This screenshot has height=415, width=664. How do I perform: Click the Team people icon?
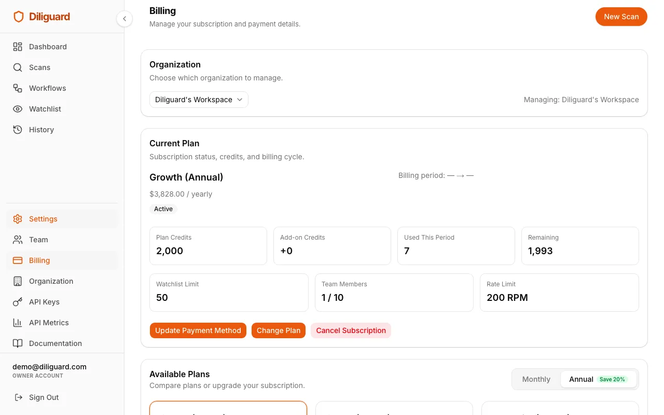click(x=18, y=240)
